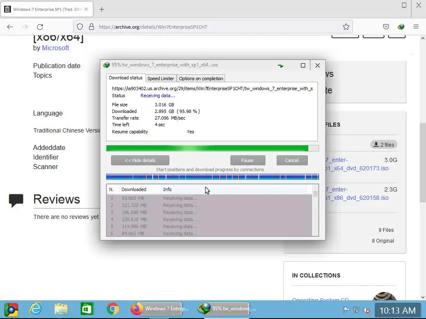Screen dimensions: 426x319
Task: Select connection row with 84.065 MB
Action: 209,233
